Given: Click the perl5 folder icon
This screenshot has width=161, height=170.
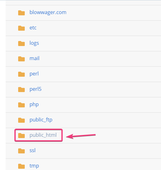Looking at the screenshot, I should pyautogui.click(x=21, y=90).
